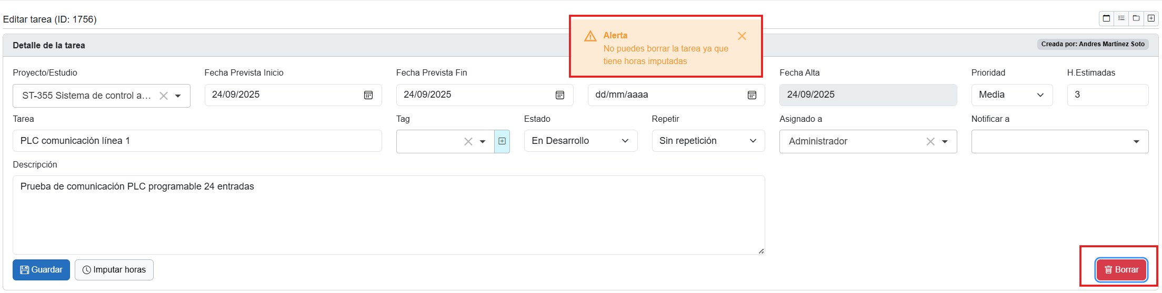This screenshot has height=293, width=1162.
Task: Open calendar picker for Fecha Prevista Fin
Action: [560, 95]
